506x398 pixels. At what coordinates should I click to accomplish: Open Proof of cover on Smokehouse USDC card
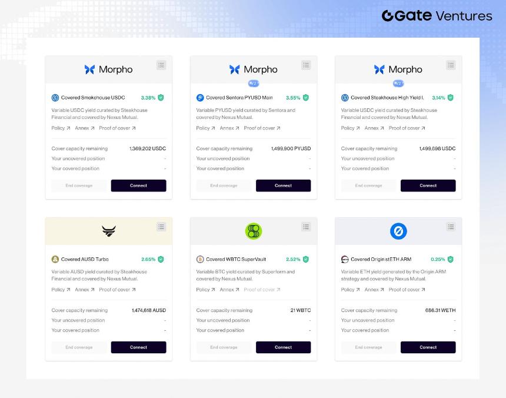coord(117,128)
